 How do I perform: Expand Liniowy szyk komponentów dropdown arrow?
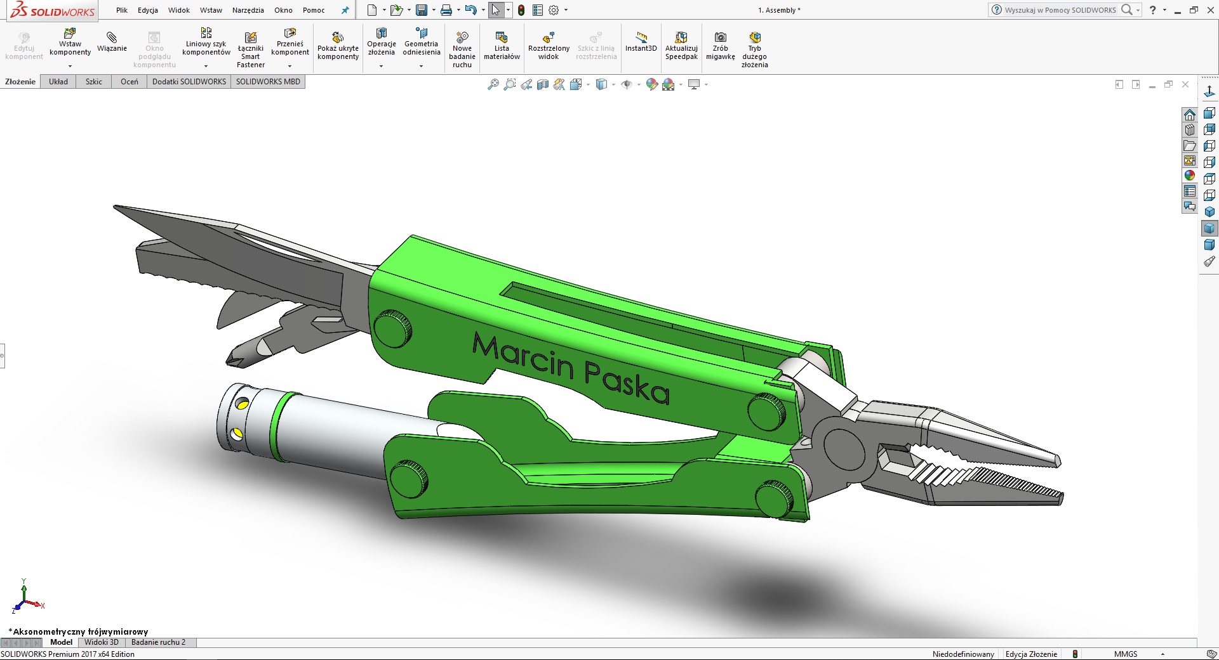coord(206,66)
